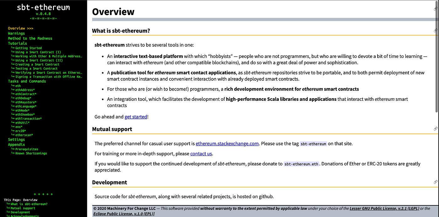
Task: Open Tasks and Commands section
Action: (x=27, y=81)
